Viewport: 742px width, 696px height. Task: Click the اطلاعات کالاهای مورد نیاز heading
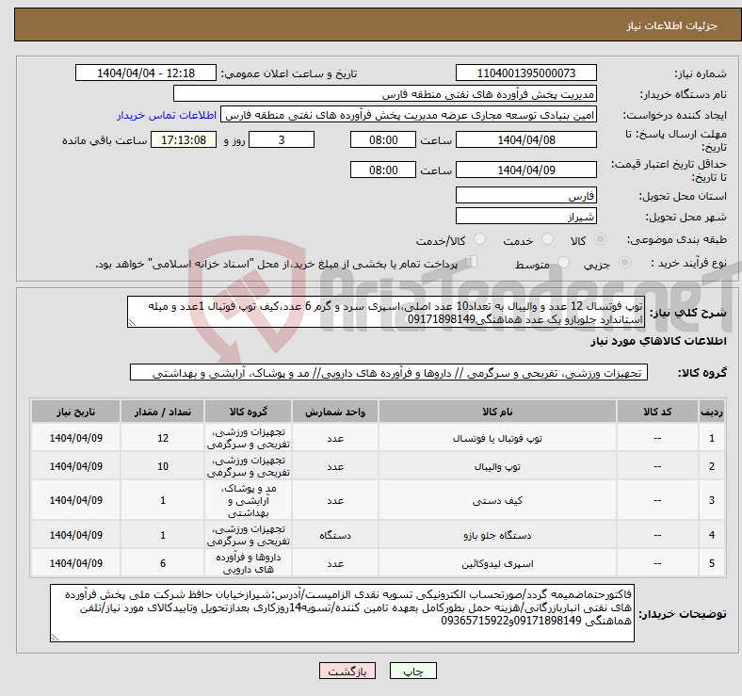tap(658, 341)
